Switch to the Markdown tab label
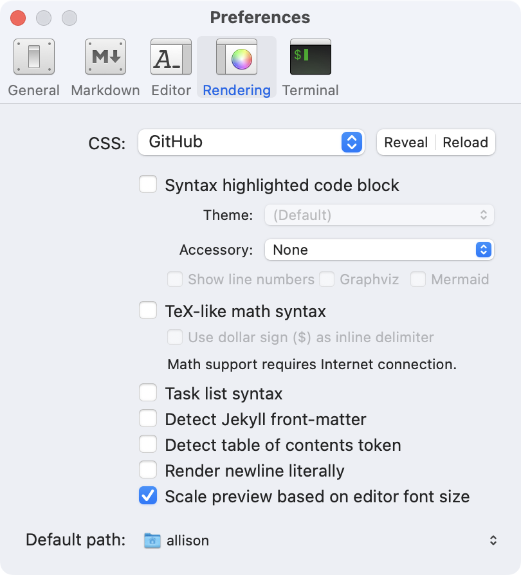Screen dimensions: 521x575 pyautogui.click(x=105, y=91)
